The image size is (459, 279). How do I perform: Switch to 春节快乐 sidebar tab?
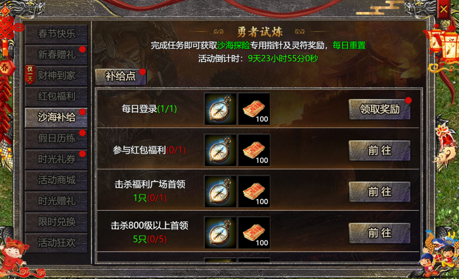pos(56,34)
